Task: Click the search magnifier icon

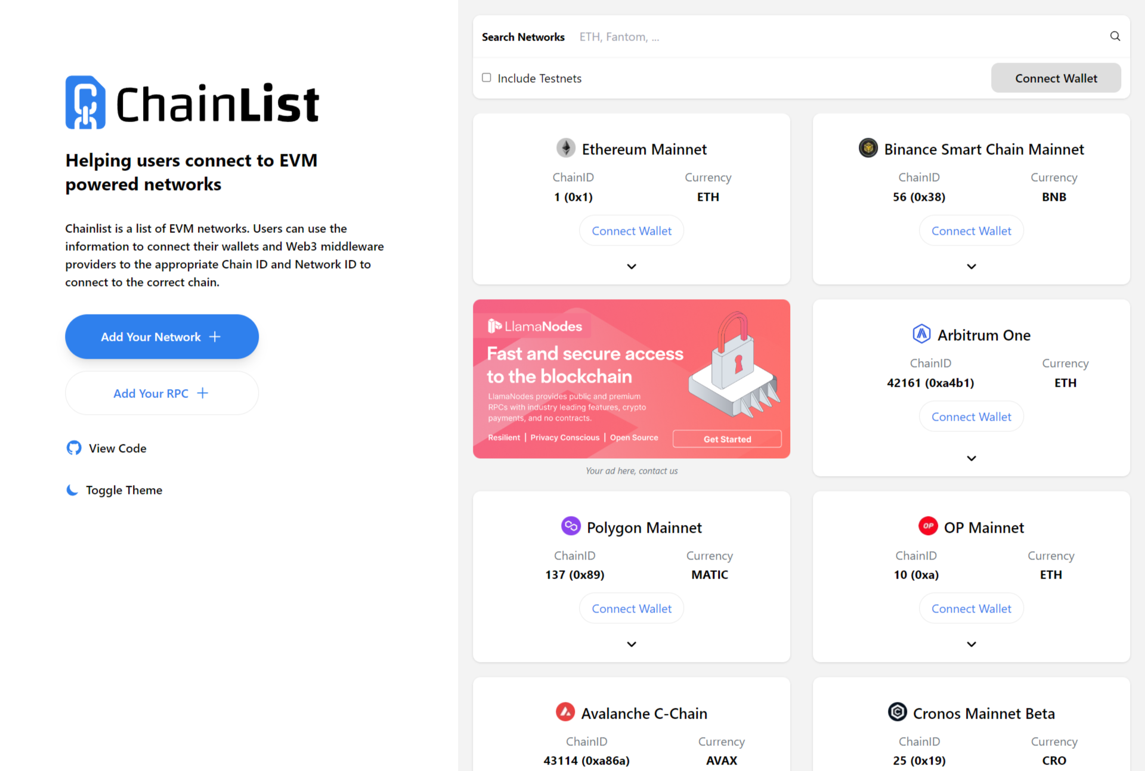Action: point(1115,36)
